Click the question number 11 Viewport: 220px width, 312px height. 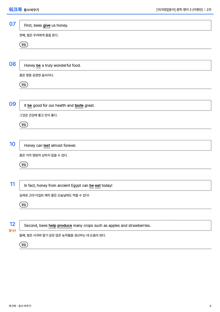coord(13,184)
